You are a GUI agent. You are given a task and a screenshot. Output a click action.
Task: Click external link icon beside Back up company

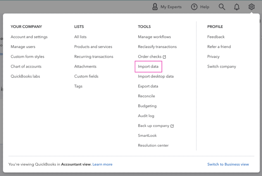pos(172,126)
